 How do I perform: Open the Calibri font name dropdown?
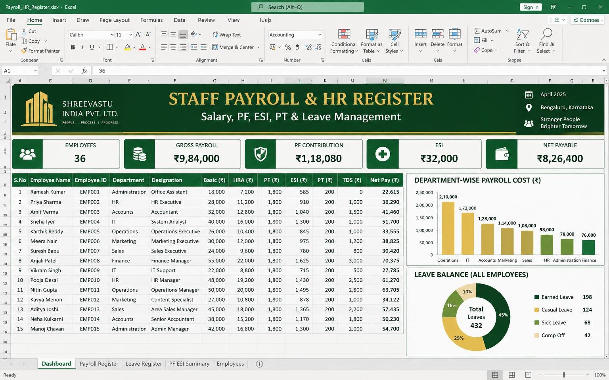(x=112, y=35)
